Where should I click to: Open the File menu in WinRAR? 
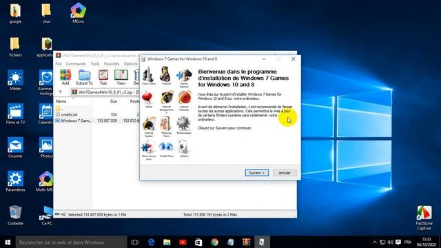click(58, 64)
